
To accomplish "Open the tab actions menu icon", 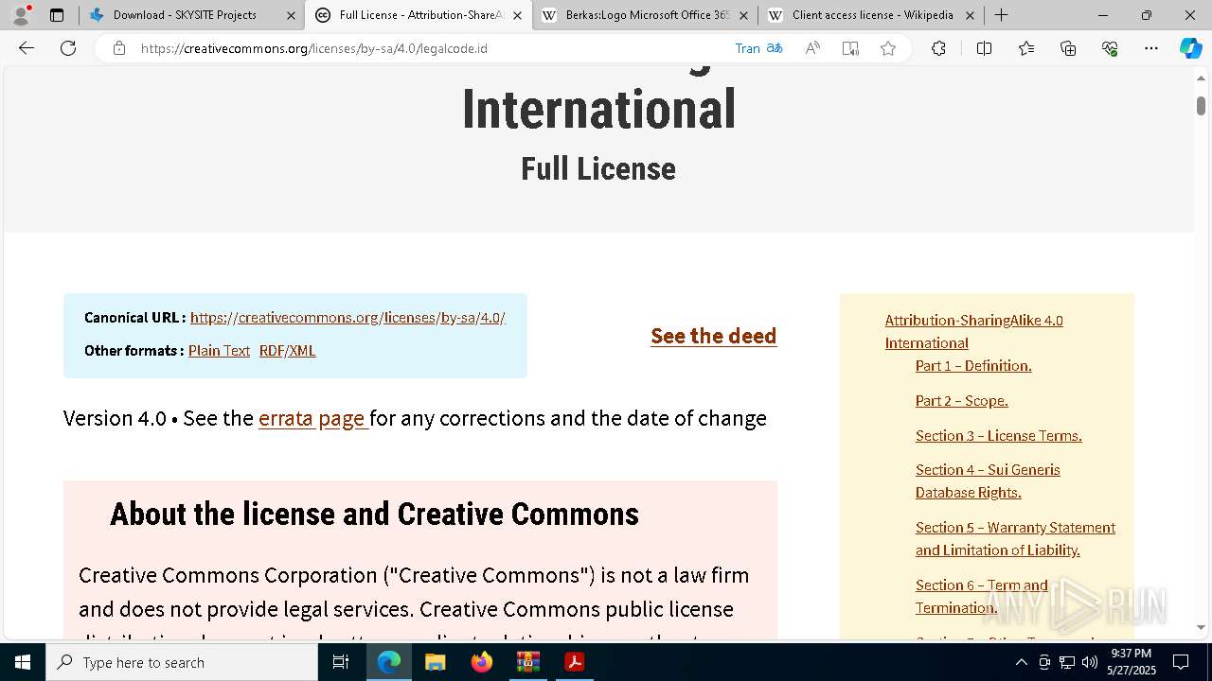I will pyautogui.click(x=57, y=15).
